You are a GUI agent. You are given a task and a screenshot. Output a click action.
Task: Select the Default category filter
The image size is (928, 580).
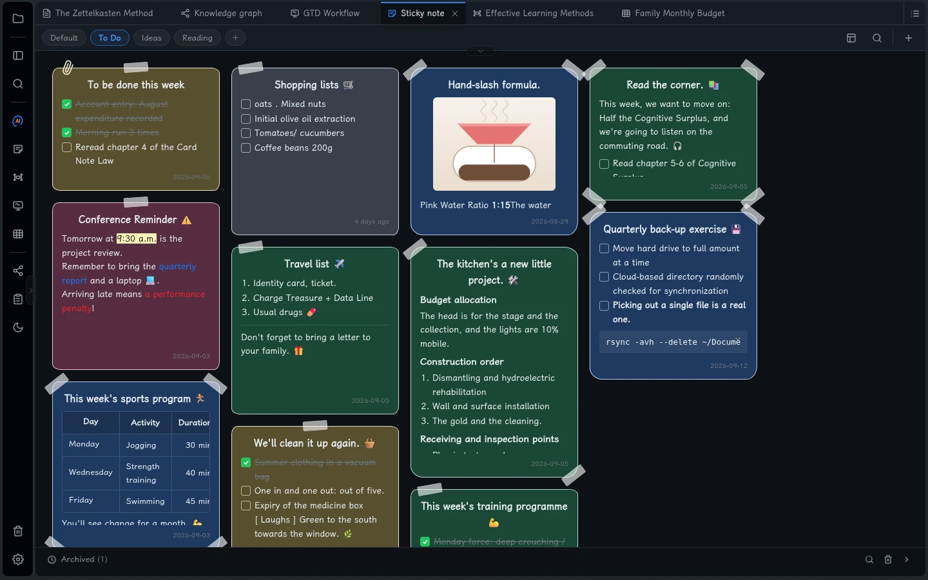(x=64, y=38)
